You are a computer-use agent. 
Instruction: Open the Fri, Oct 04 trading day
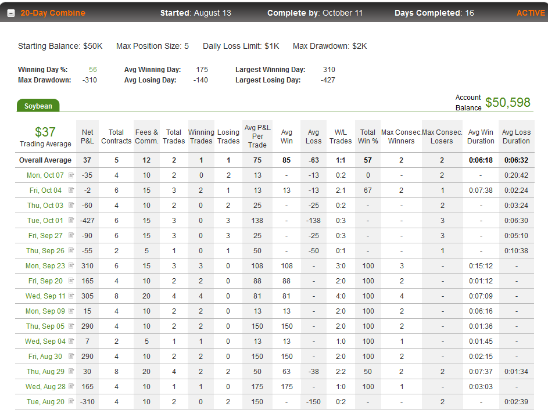[45, 190]
